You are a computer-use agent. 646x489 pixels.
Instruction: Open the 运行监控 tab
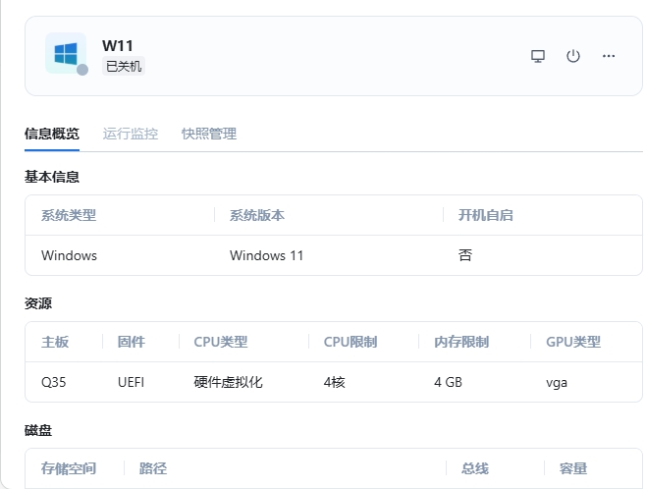coord(131,134)
